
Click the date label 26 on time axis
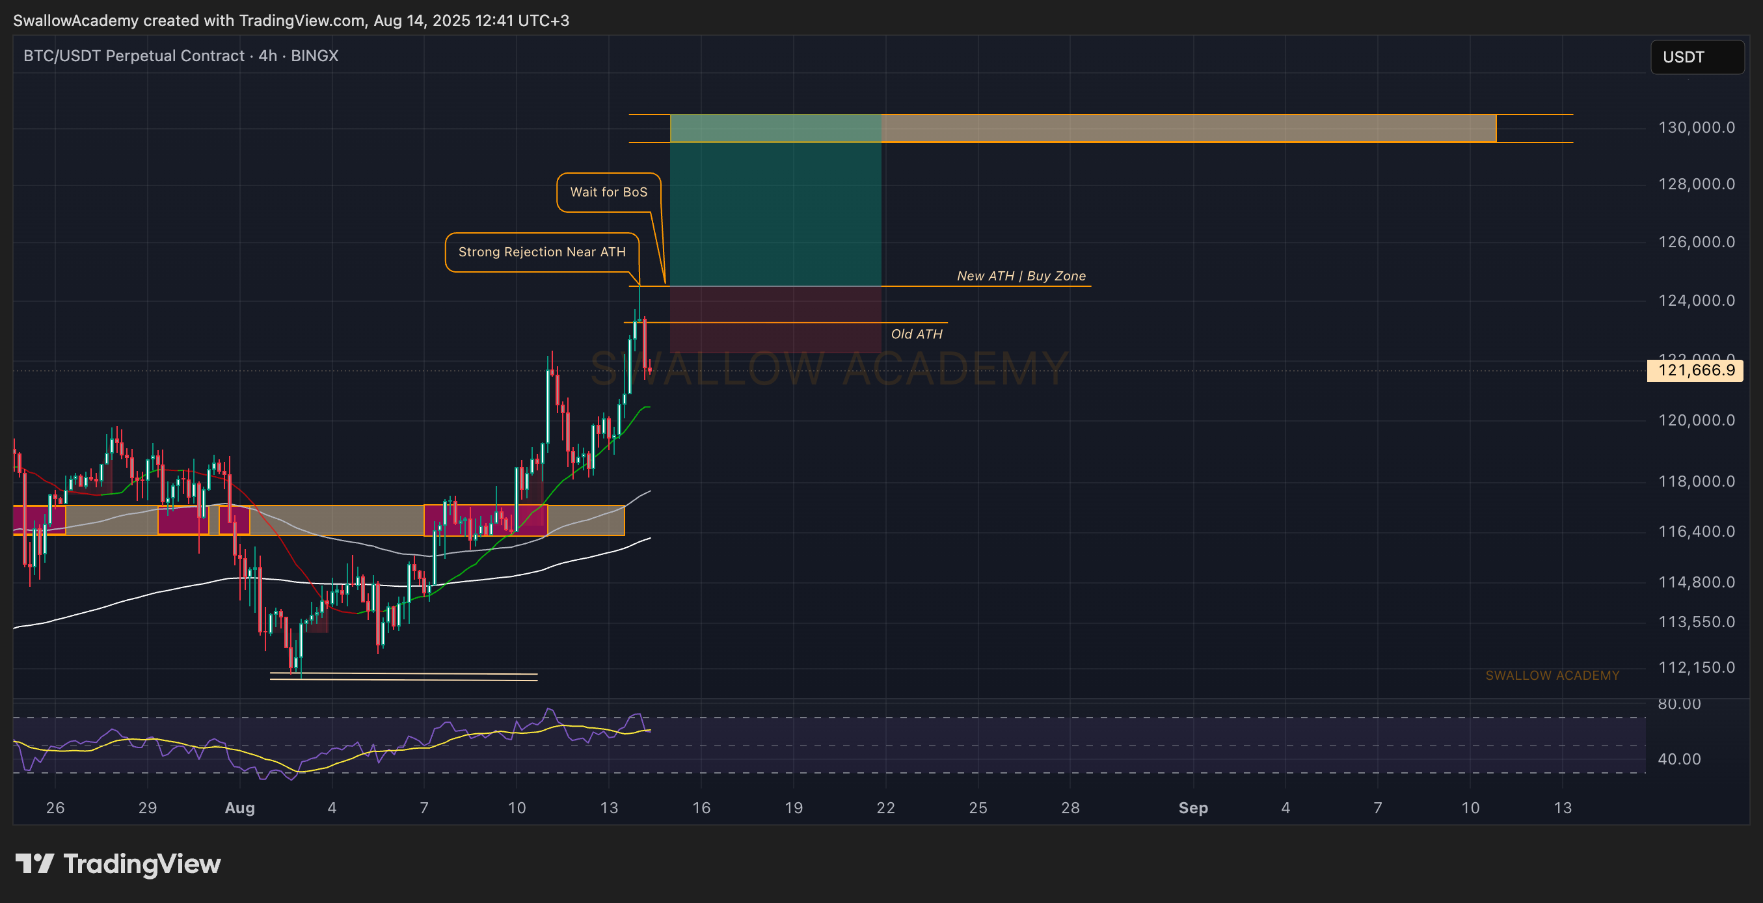pos(55,808)
